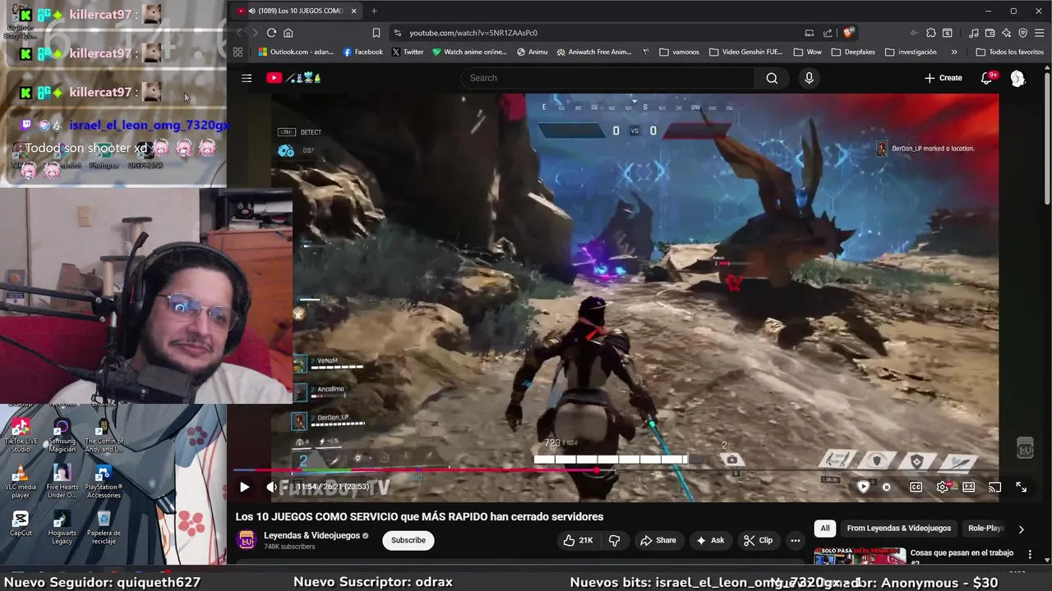Open the Brave wallet icon
This screenshot has width=1052, height=591.
[990, 33]
